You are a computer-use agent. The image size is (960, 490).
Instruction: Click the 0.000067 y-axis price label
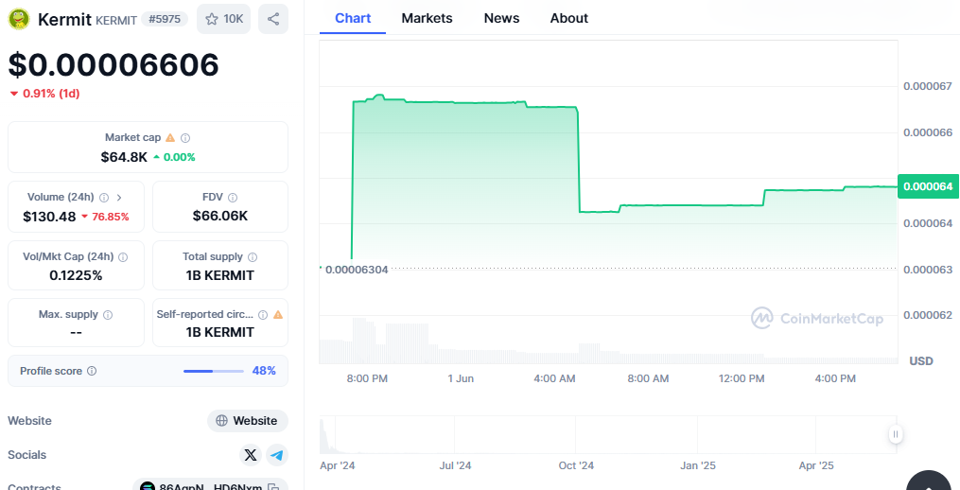[928, 86]
